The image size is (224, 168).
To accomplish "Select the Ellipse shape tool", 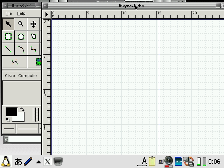I will click(x=21, y=37).
